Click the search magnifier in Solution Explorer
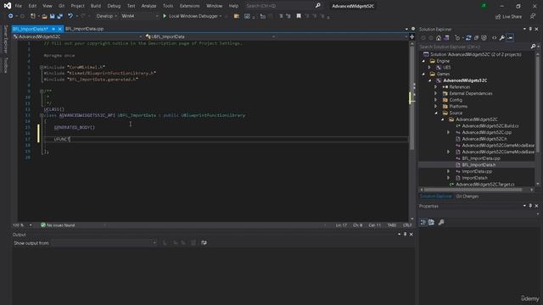This screenshot has height=305, width=543. [533, 47]
